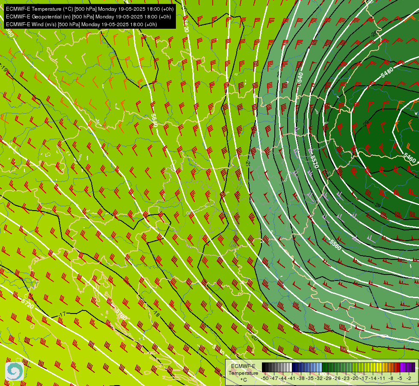
Task: Click the -32 value on the legend scale
Action: click(x=319, y=378)
